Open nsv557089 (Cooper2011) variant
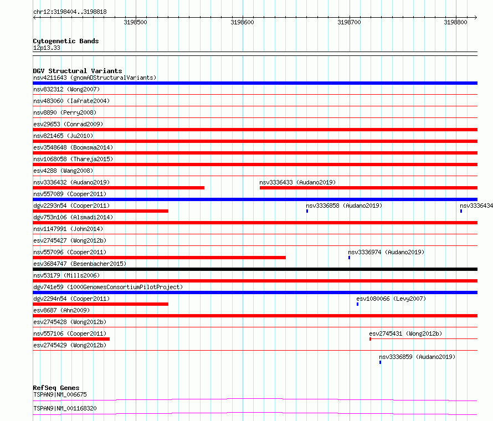The height and width of the screenshot is (421, 493). pyautogui.click(x=70, y=194)
